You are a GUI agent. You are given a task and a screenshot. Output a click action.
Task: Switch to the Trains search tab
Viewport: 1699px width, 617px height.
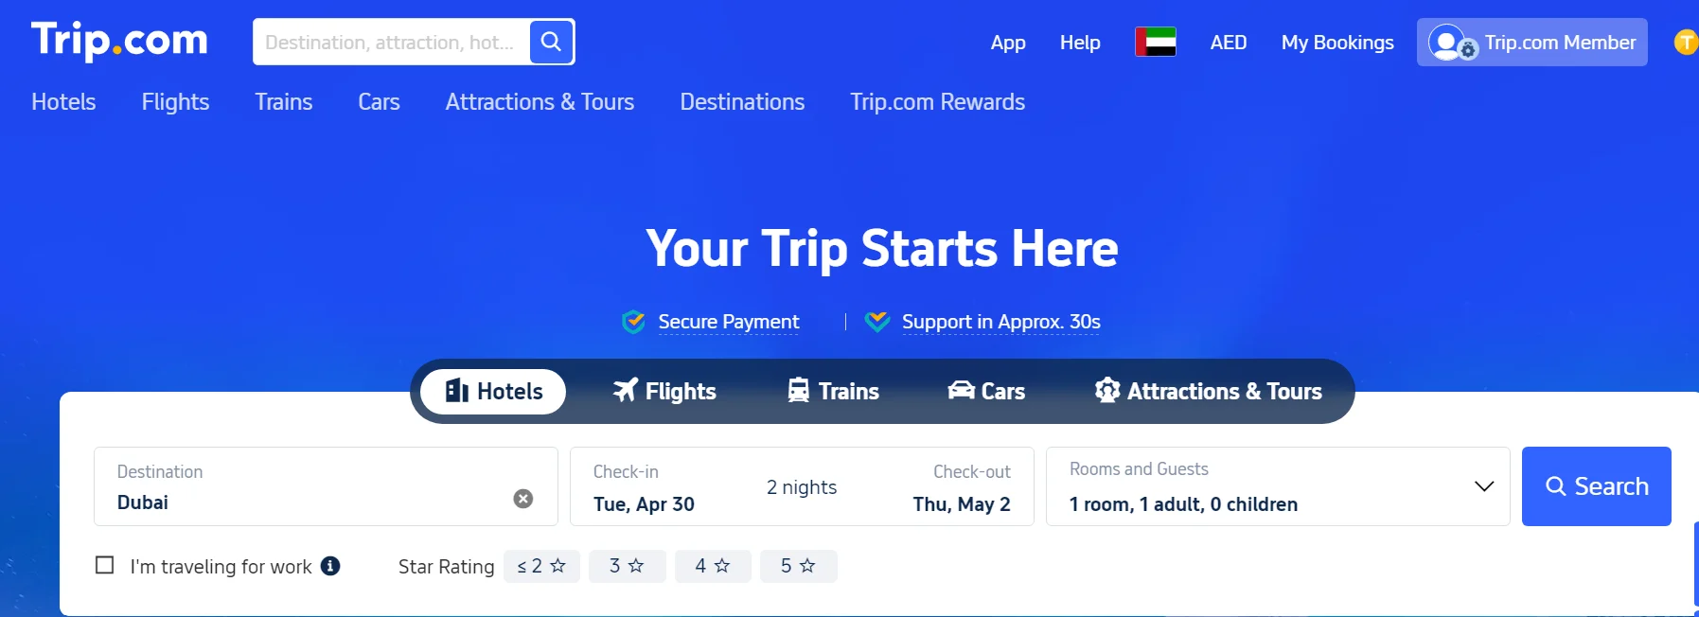834,391
